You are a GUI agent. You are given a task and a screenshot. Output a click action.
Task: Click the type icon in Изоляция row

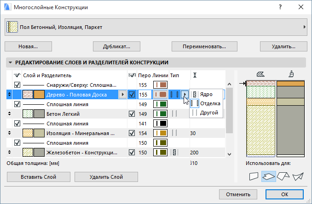pyautogui.click(x=174, y=133)
